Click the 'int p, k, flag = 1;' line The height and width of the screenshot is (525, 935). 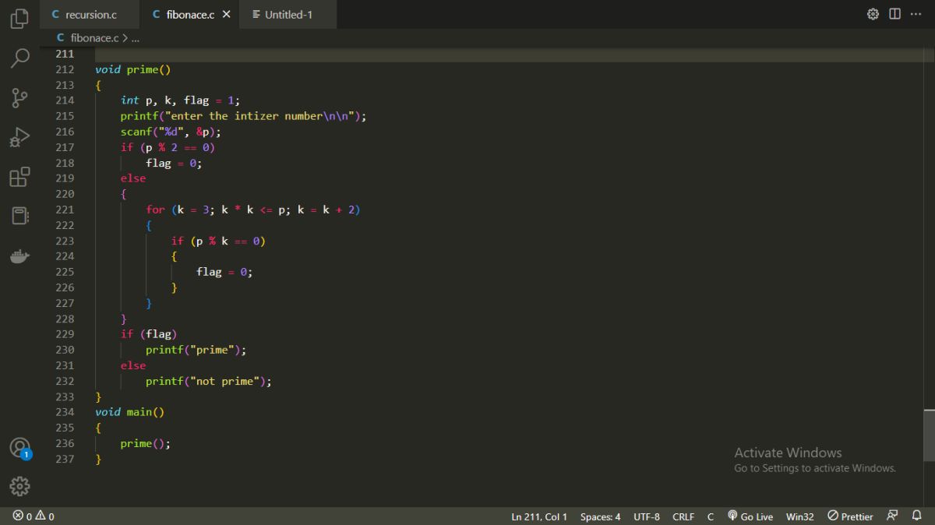pyautogui.click(x=180, y=100)
